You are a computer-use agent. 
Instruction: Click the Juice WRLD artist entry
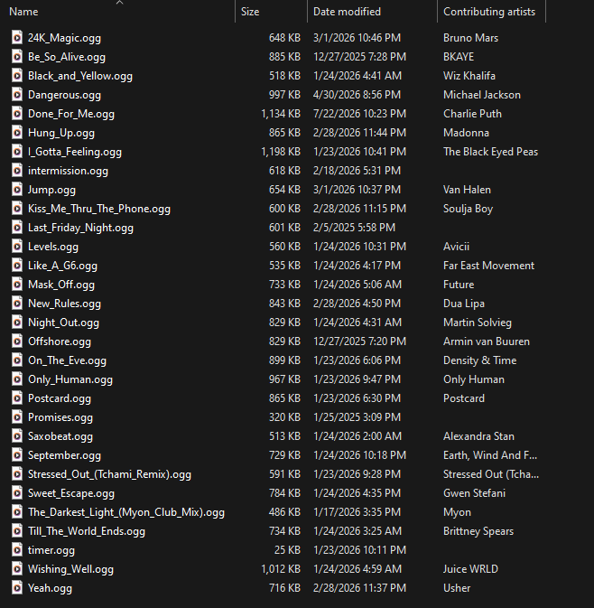[471, 569]
